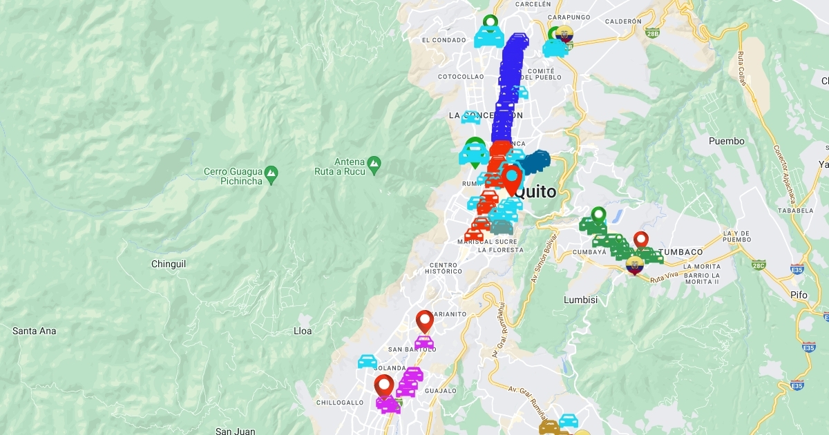Click the 28C route shield
This screenshot has width=829, height=435.
click(x=759, y=264)
